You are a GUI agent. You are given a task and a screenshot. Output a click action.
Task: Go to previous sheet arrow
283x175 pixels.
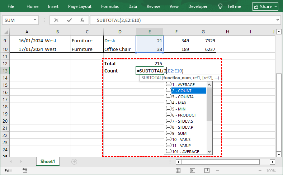point(11,162)
